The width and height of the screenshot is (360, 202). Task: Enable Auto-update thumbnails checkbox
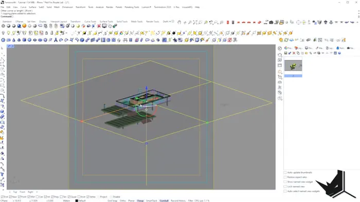coord(285,172)
